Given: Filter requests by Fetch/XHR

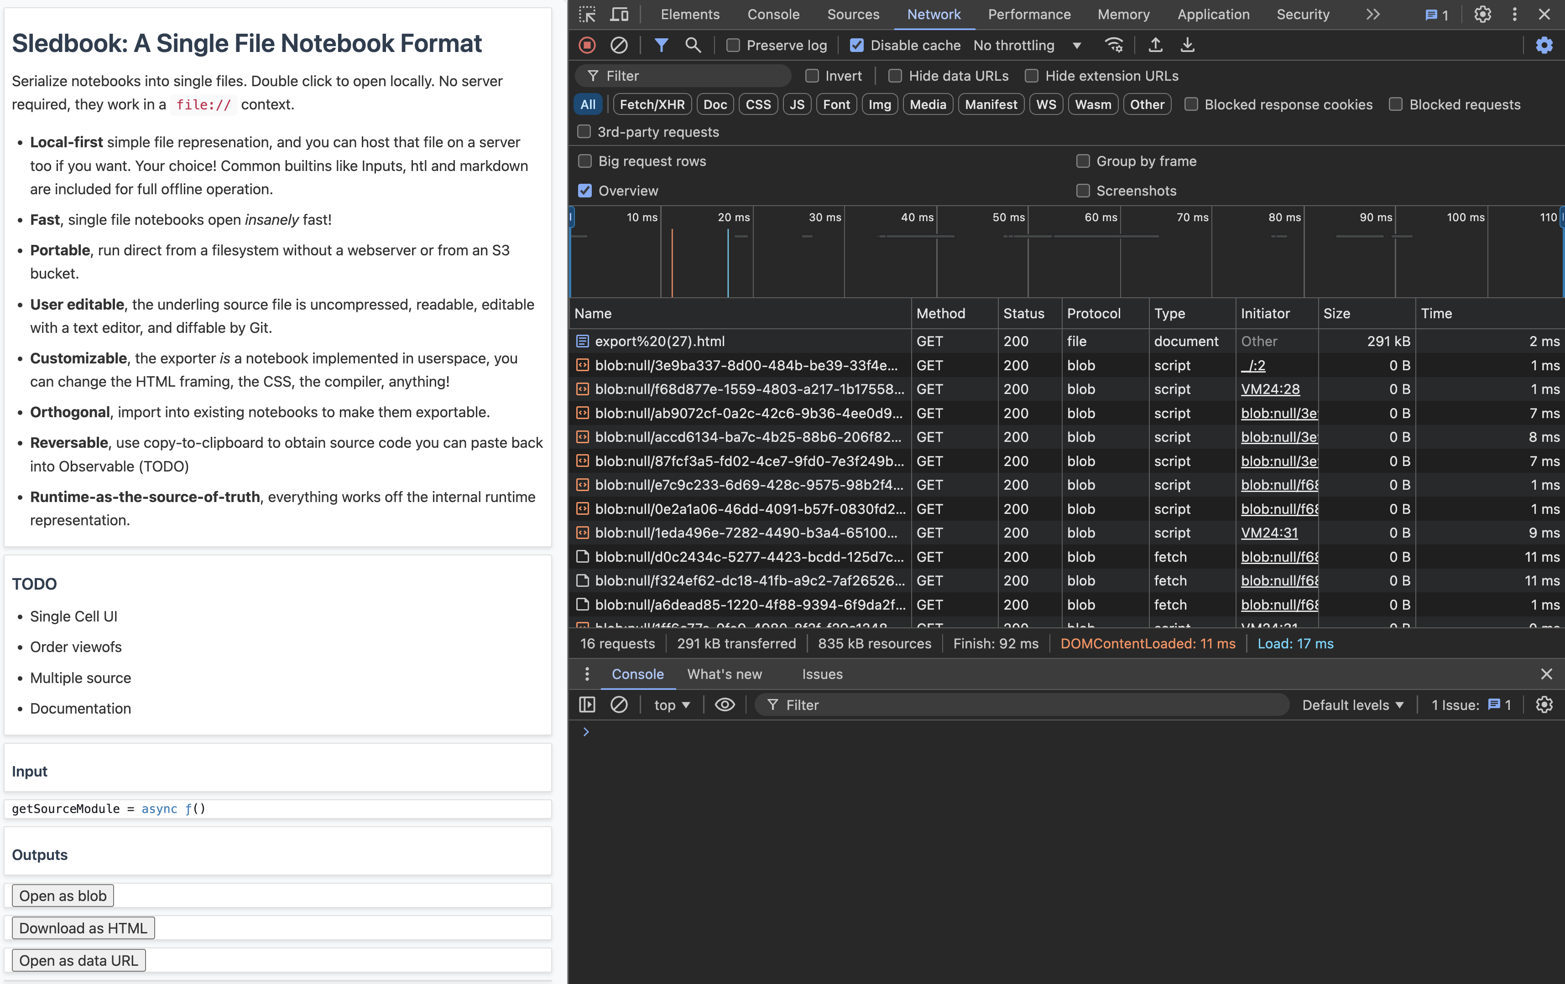Looking at the screenshot, I should pos(652,104).
